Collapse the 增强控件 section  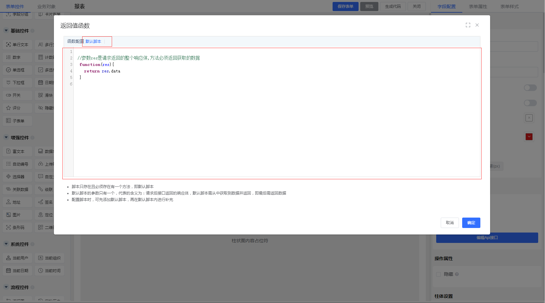coord(6,138)
